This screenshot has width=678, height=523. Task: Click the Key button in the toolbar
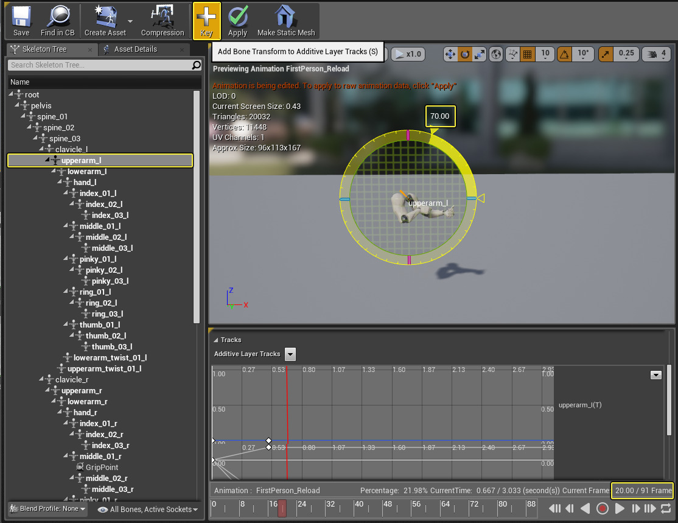206,21
